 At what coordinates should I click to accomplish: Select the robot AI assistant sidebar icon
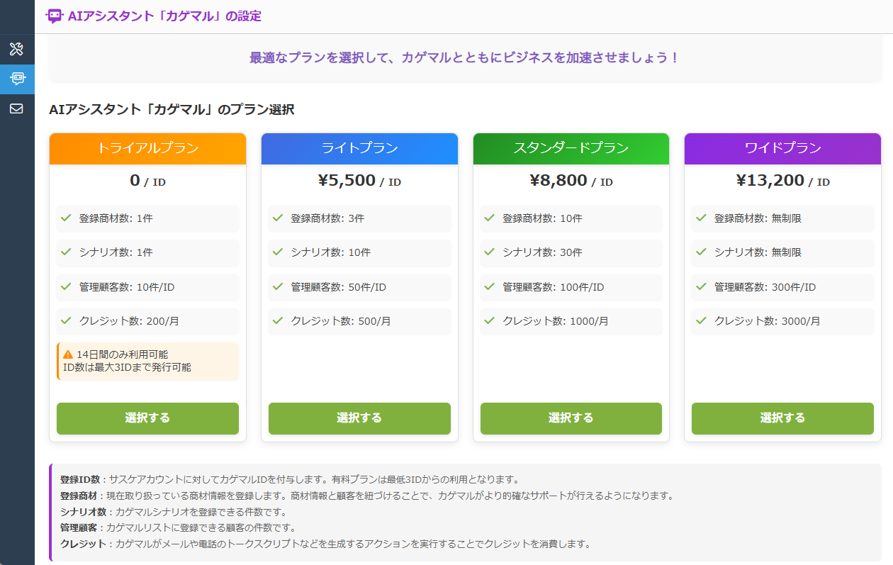click(17, 79)
